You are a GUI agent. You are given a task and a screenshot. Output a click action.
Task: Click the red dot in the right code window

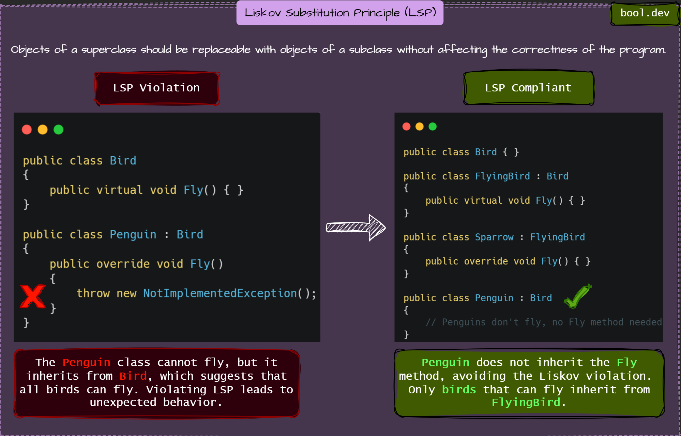406,127
